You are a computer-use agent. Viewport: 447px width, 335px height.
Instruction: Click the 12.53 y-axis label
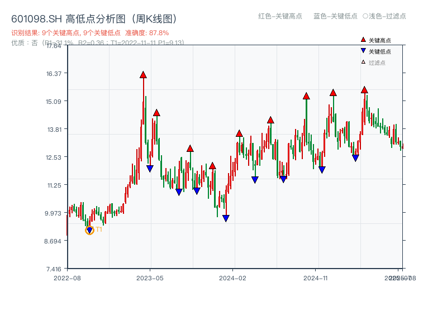(54, 157)
